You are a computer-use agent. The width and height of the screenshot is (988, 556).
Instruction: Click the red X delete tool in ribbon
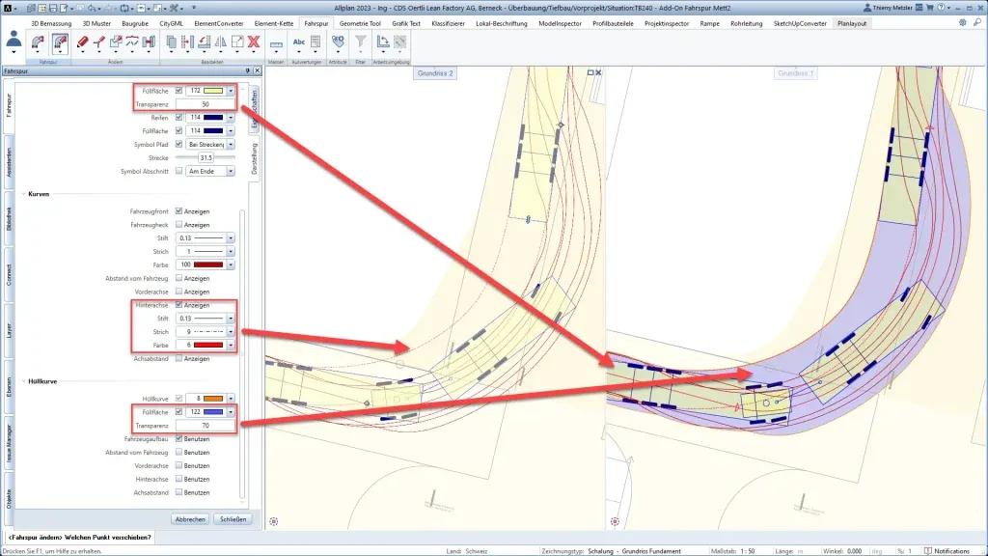coord(254,42)
